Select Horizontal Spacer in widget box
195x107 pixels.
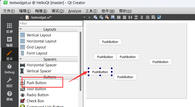[x=48, y=65]
